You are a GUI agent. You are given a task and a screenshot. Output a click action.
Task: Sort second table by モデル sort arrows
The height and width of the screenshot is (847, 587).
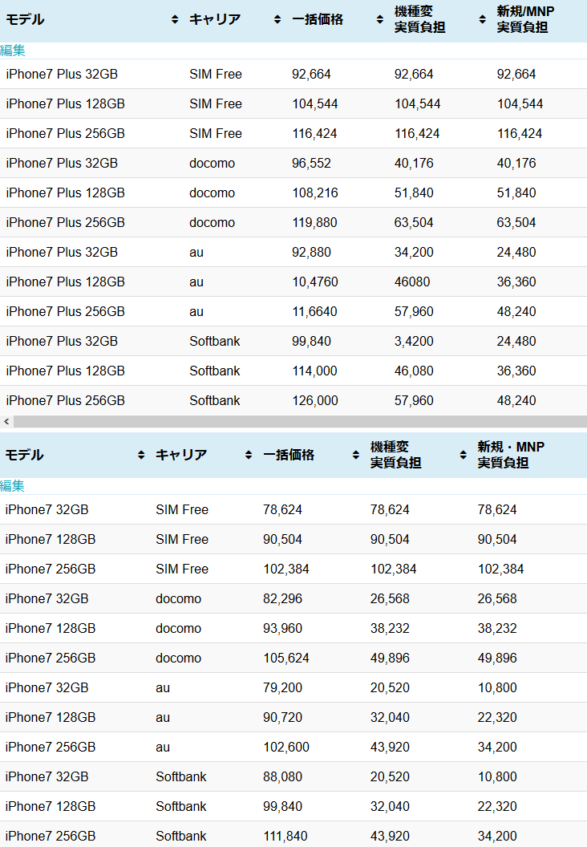[141, 455]
